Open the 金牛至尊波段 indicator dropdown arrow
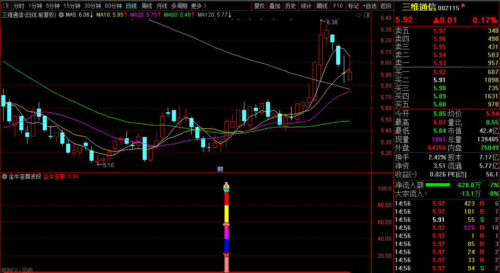The height and width of the screenshot is (273, 500). pos(5,176)
